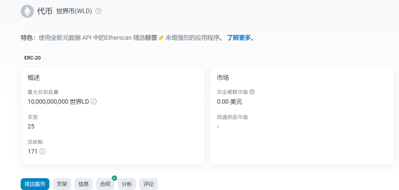Screen dimensions: 399x190
Task: Select the 10,000,000,000 世界LD value
Action: tap(58, 101)
